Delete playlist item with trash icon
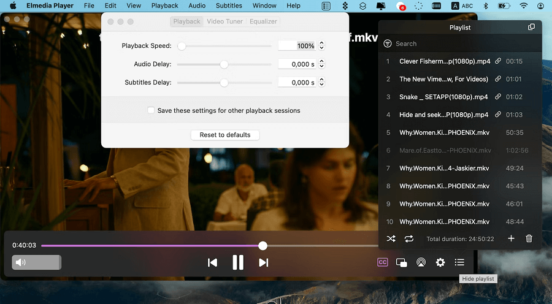Image resolution: width=552 pixels, height=304 pixels. [x=529, y=238]
